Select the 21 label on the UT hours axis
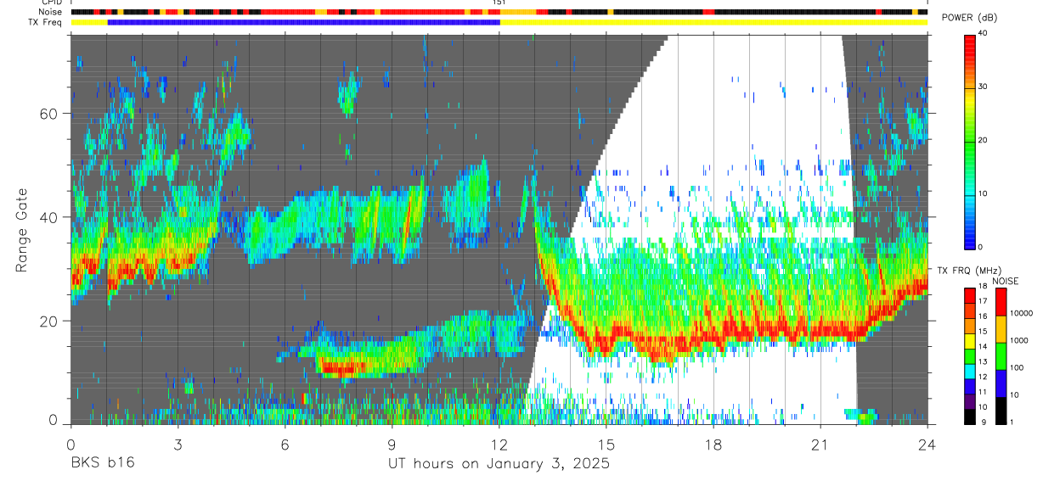 820,444
